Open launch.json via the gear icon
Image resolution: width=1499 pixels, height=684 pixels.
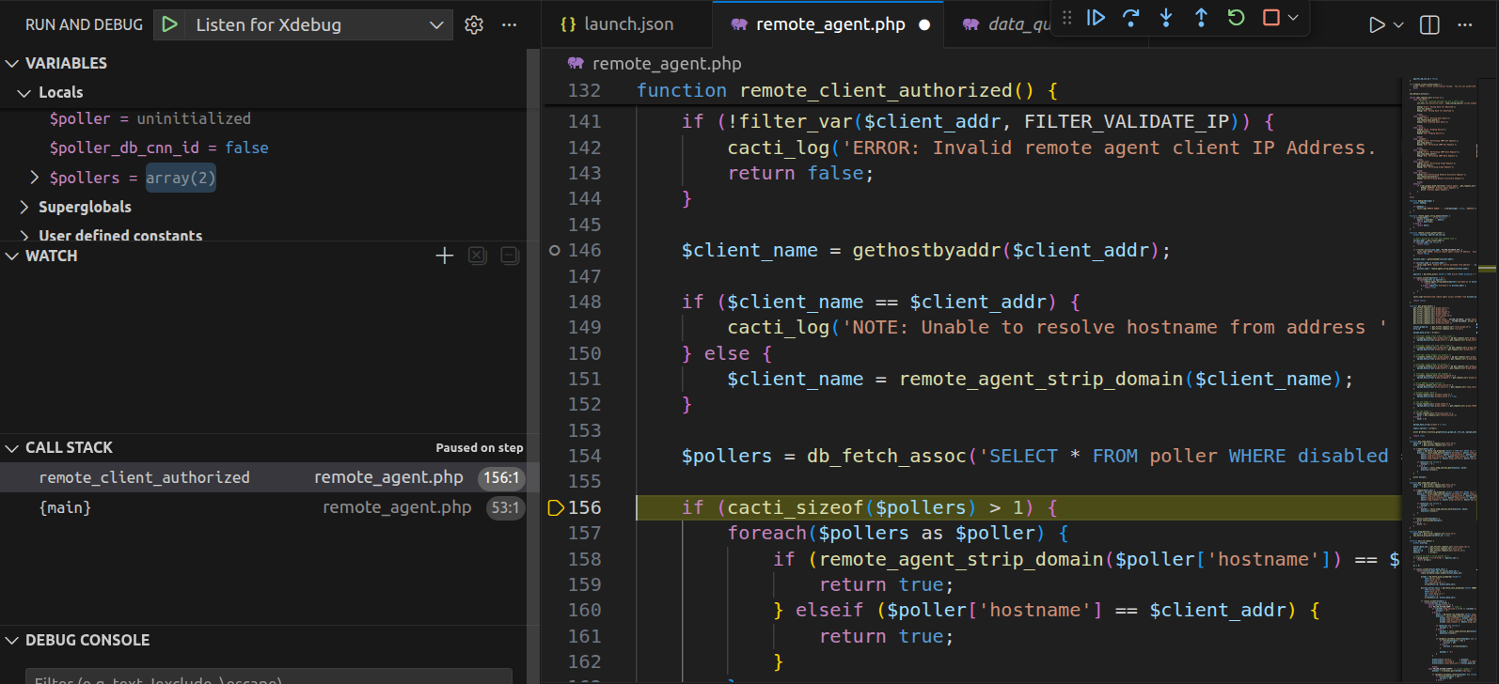[x=474, y=25]
